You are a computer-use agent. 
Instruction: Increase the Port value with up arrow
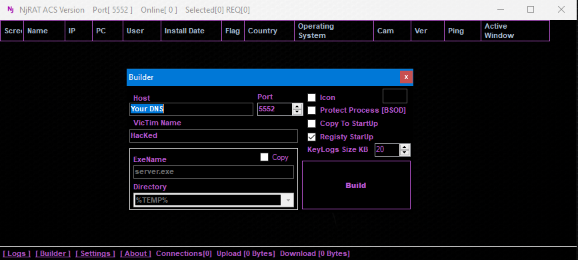click(297, 106)
